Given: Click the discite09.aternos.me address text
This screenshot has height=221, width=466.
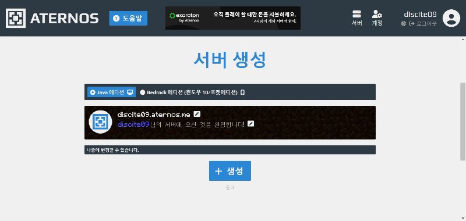Looking at the screenshot, I should coord(154,115).
